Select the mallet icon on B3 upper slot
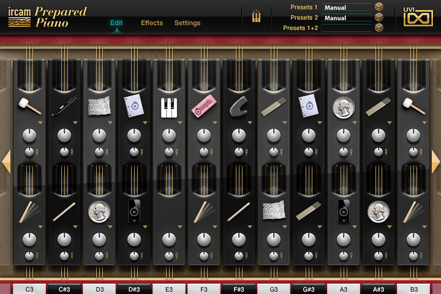Viewport: 441px width, 294px height. coord(413,107)
